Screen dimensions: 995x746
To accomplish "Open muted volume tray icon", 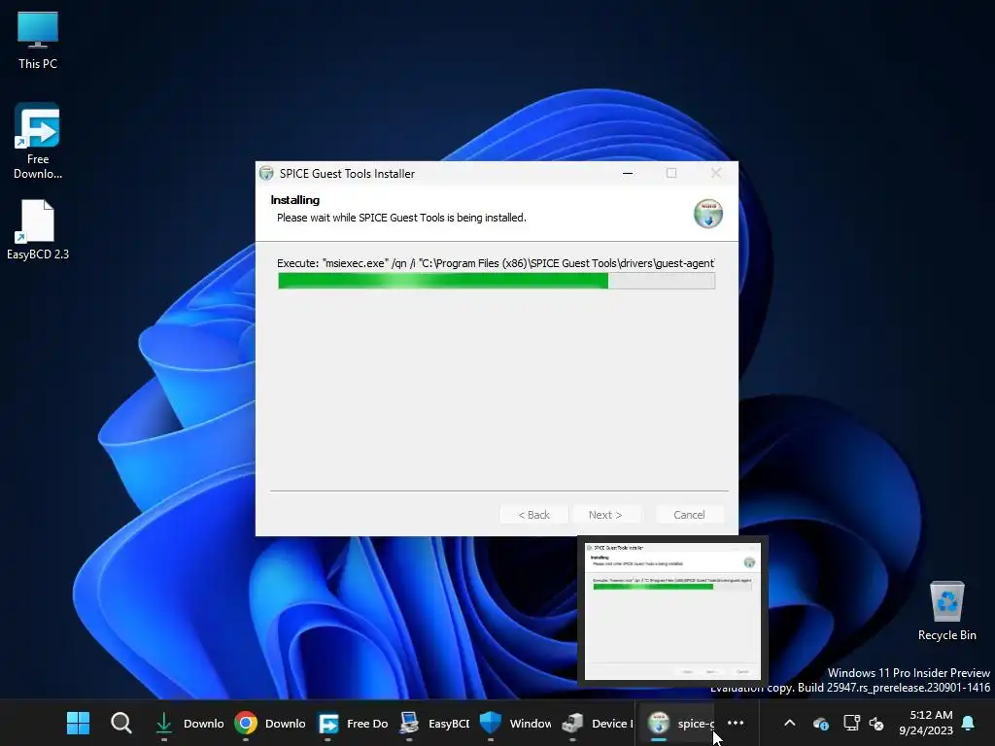I will click(x=876, y=723).
